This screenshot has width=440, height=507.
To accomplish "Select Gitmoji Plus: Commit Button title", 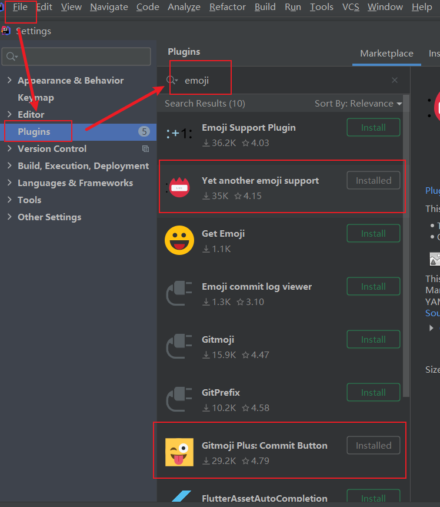I will click(265, 446).
